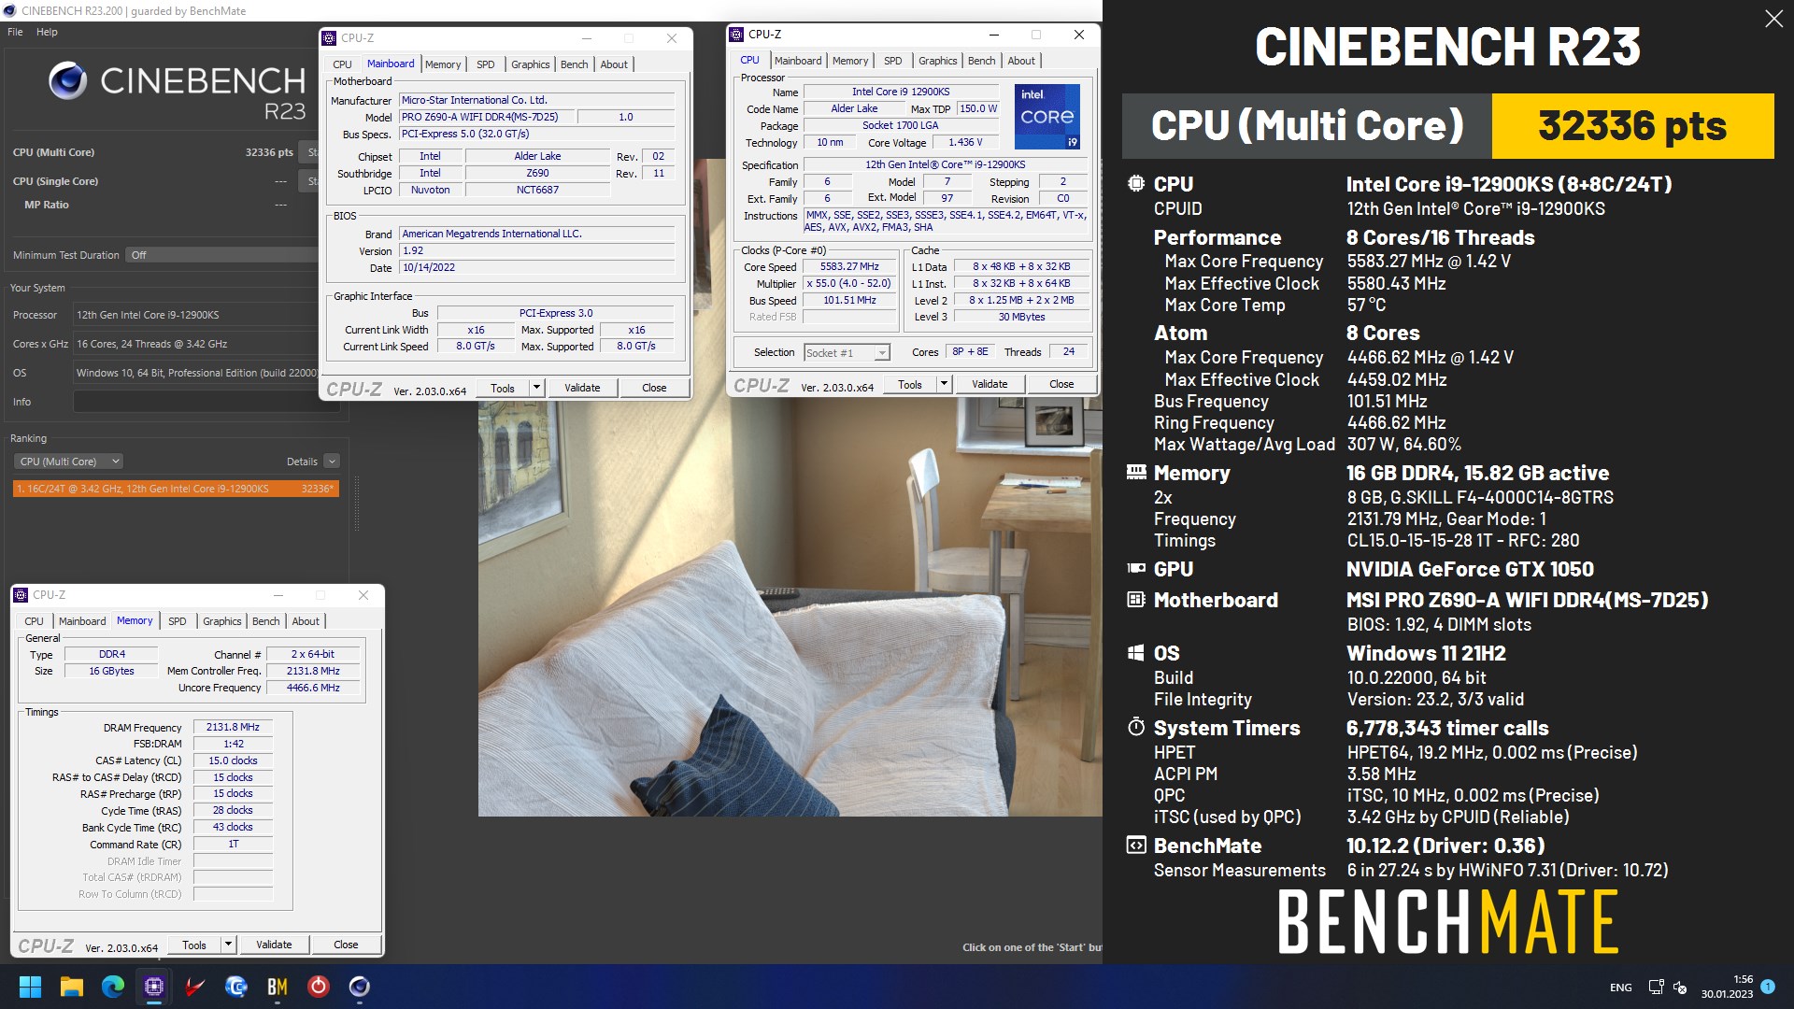Click the Core Speed 5583.27 MHz value
1794x1009 pixels.
point(849,266)
